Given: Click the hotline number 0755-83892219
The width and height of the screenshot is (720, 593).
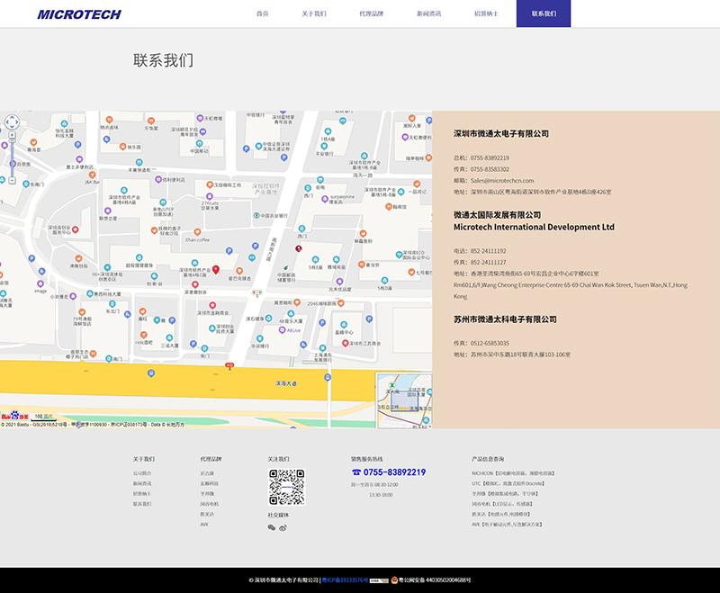Looking at the screenshot, I should click(394, 472).
